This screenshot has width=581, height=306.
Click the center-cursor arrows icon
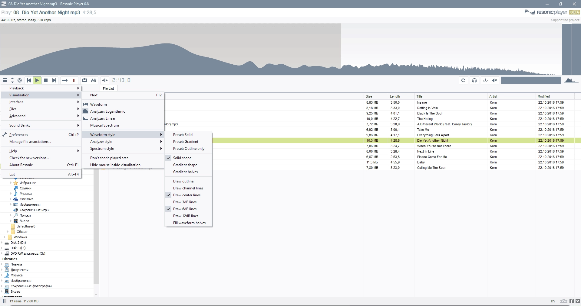[x=105, y=80]
